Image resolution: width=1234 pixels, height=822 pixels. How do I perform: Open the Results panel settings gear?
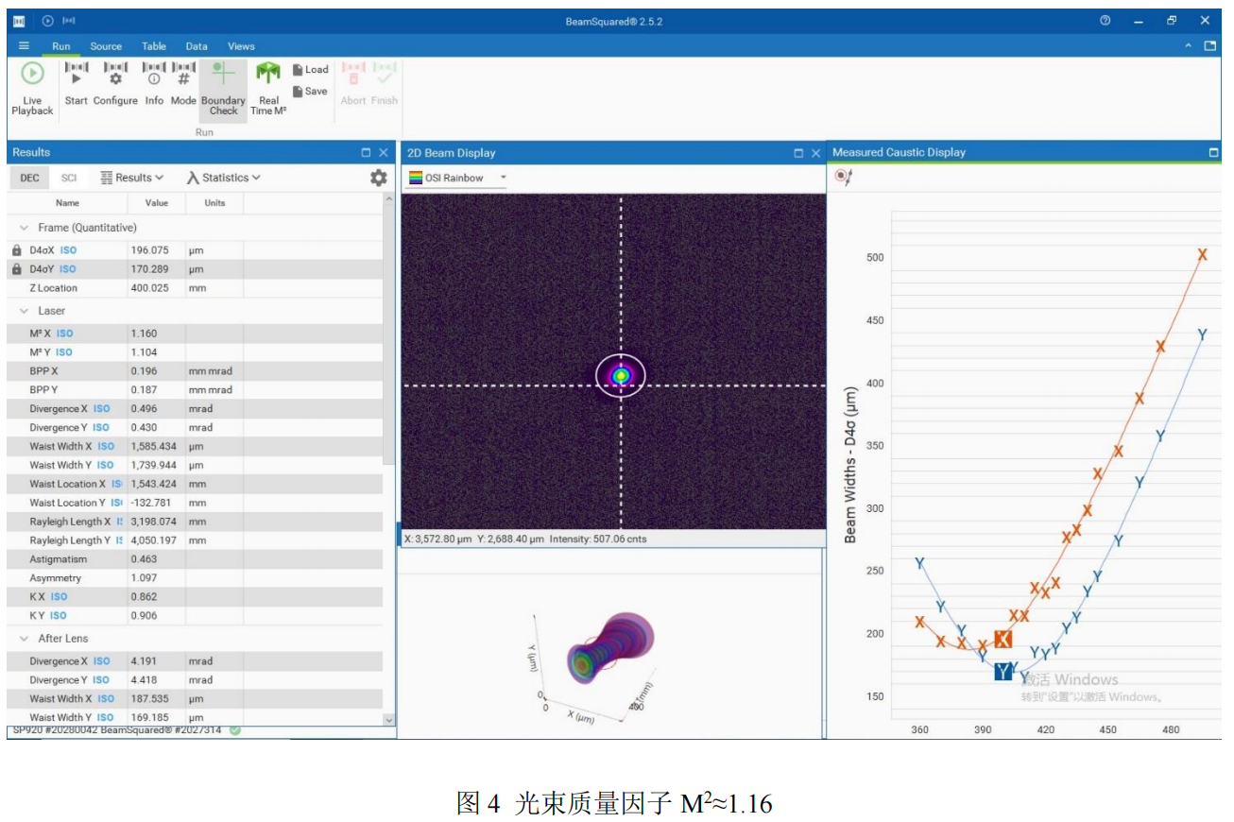pos(378,178)
